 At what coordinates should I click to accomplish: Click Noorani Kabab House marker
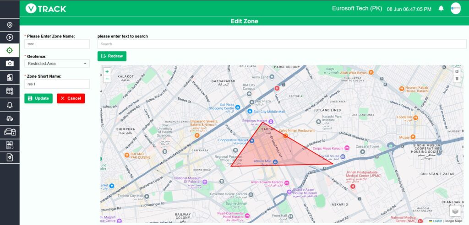click(x=402, y=89)
